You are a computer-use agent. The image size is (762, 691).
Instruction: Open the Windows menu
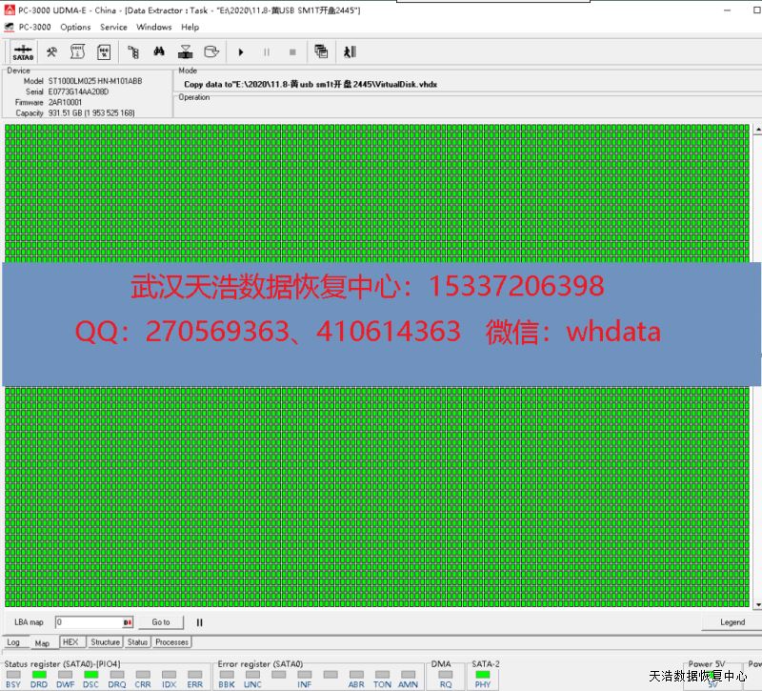click(x=153, y=27)
